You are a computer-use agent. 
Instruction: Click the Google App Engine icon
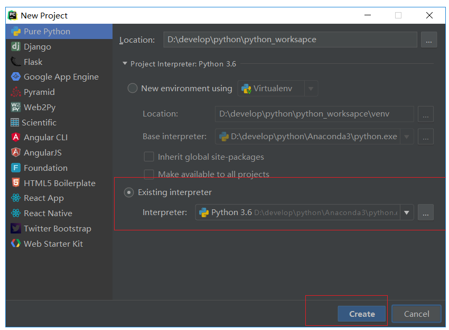click(x=16, y=76)
